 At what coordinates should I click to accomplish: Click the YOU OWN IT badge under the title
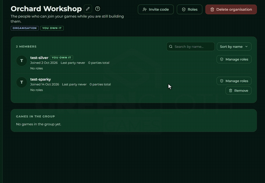point(52,28)
